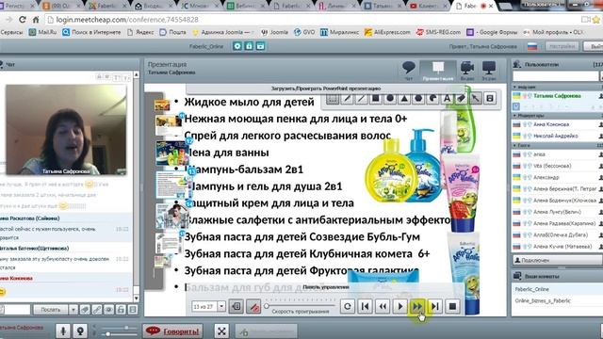Advance with the fast-forward button
This screenshot has width=603, height=339.
tap(417, 306)
